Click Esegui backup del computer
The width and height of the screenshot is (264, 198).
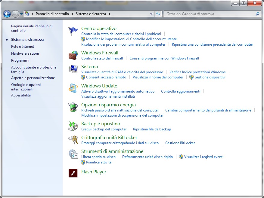(x=104, y=129)
